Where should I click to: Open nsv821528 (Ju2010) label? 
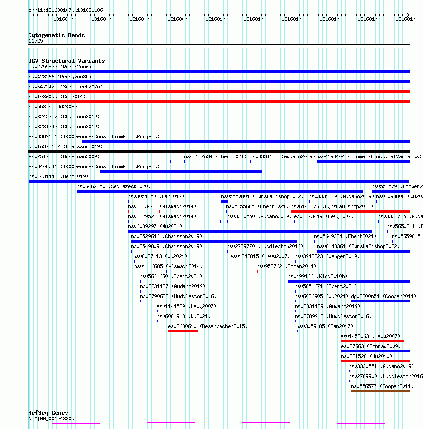point(366,357)
